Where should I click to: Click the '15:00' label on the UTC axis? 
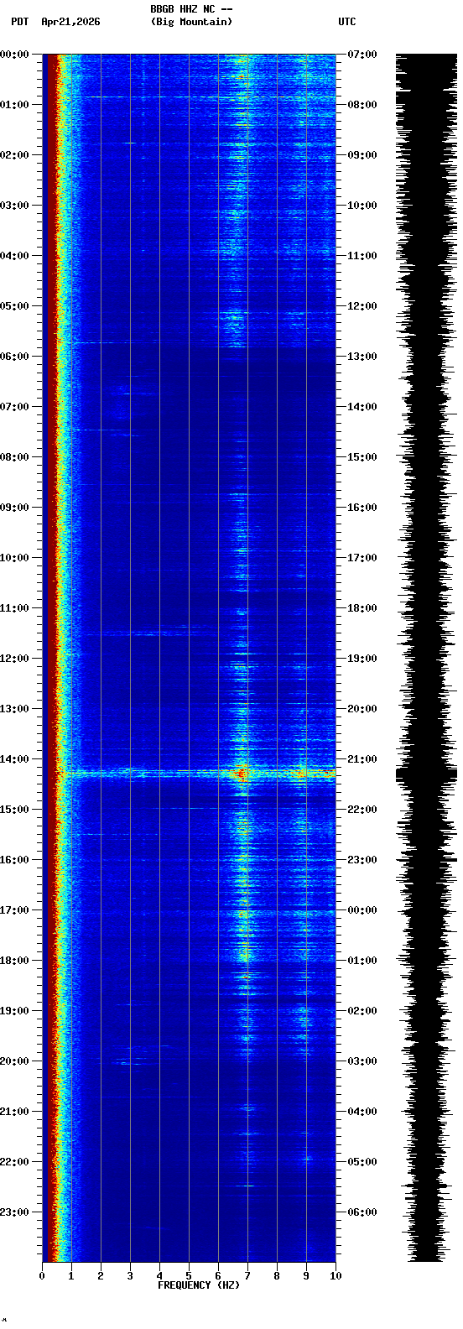tap(362, 457)
